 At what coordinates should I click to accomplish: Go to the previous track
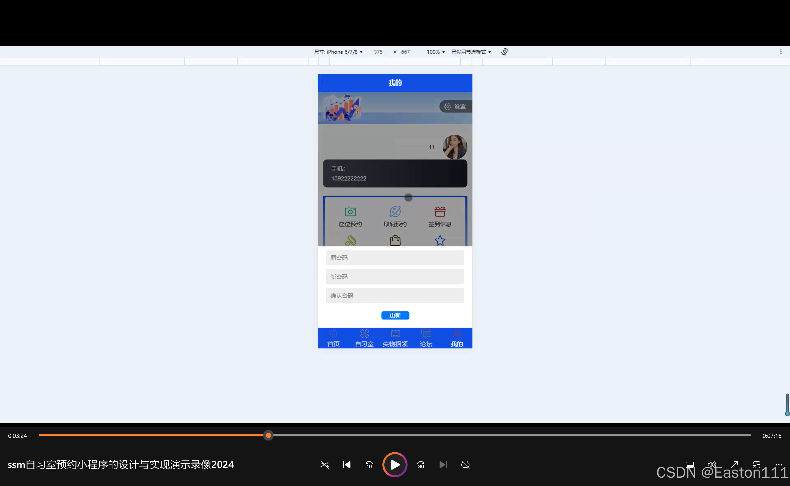coord(347,465)
